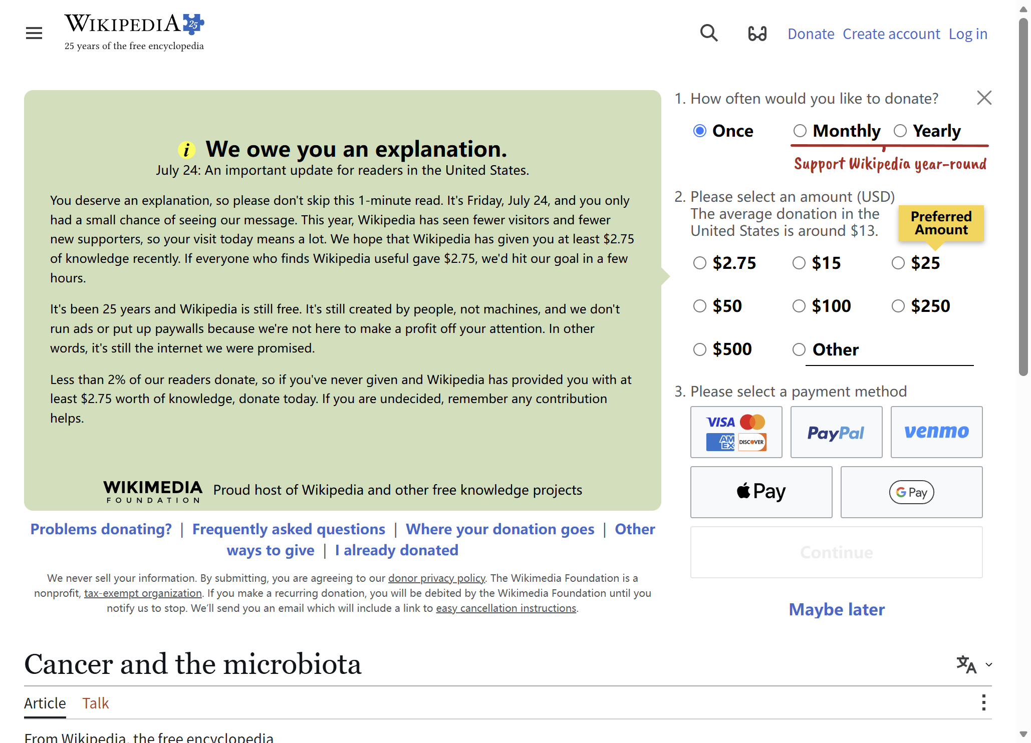This screenshot has width=1031, height=743.
Task: Open the appearance glasses icon
Action: pos(757,34)
